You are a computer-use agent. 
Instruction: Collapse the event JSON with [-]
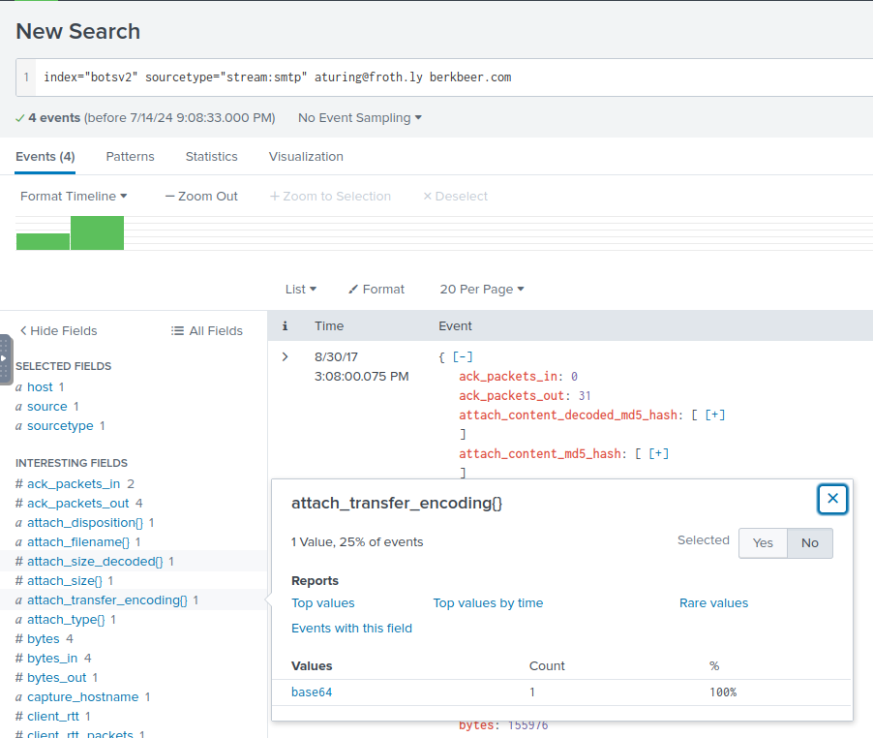coord(462,357)
